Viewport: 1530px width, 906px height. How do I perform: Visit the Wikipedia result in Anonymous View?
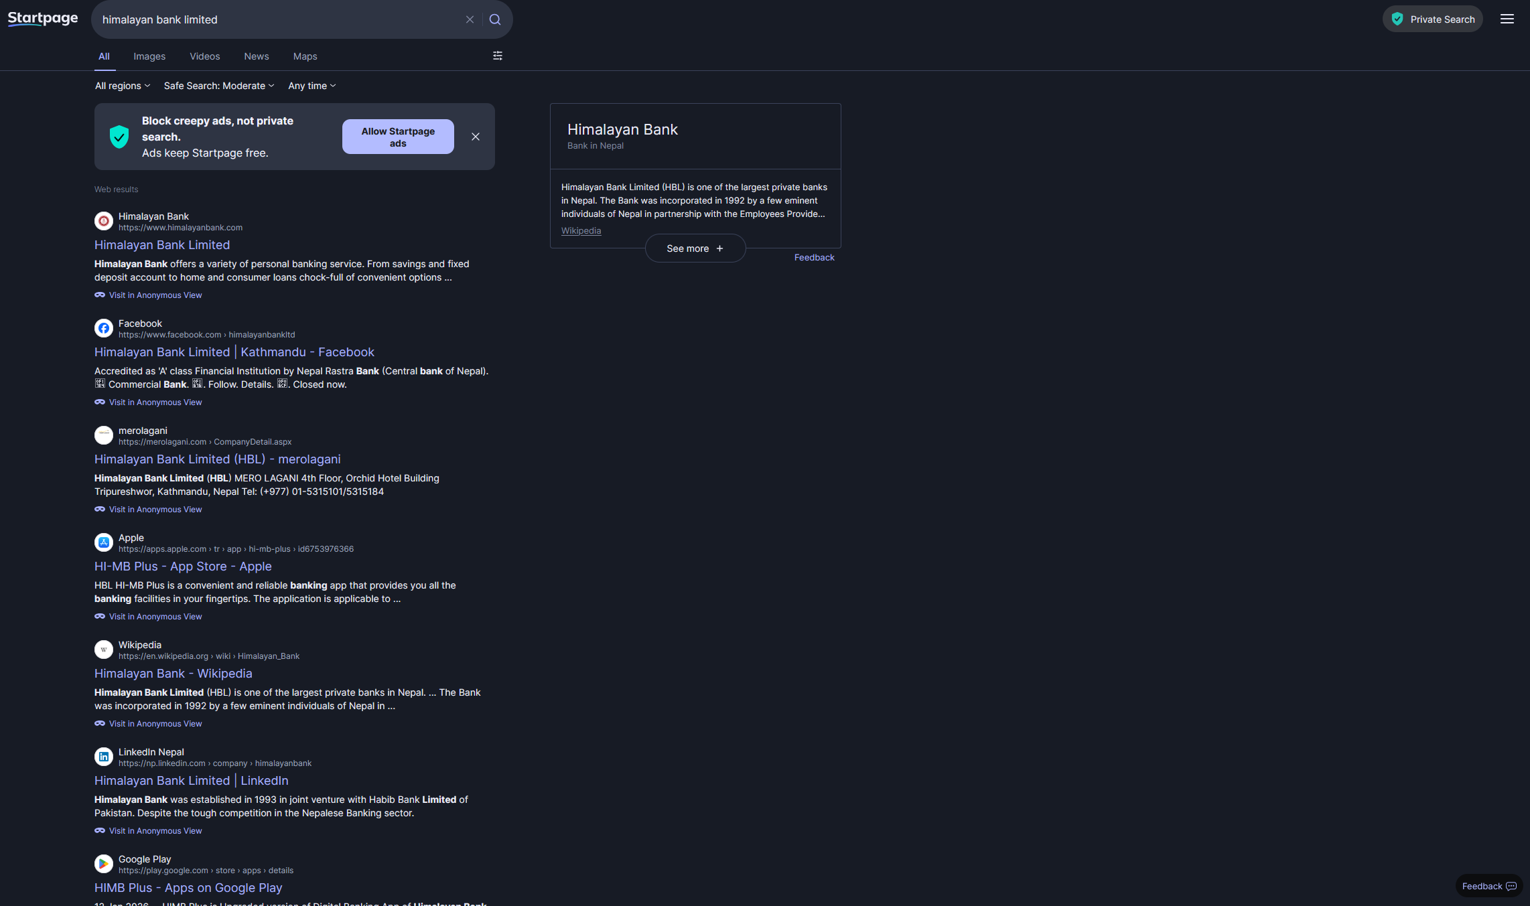point(148,724)
